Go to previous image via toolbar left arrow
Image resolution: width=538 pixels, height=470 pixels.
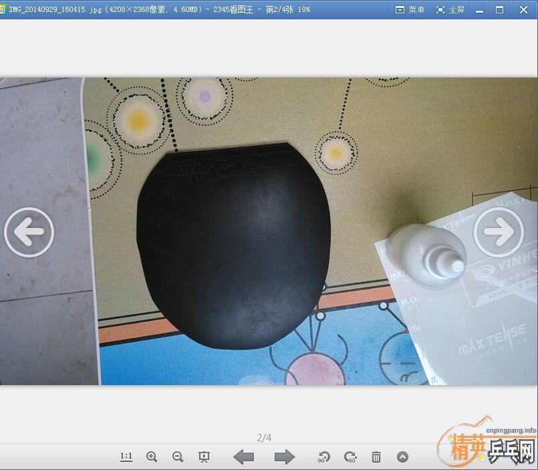(244, 457)
